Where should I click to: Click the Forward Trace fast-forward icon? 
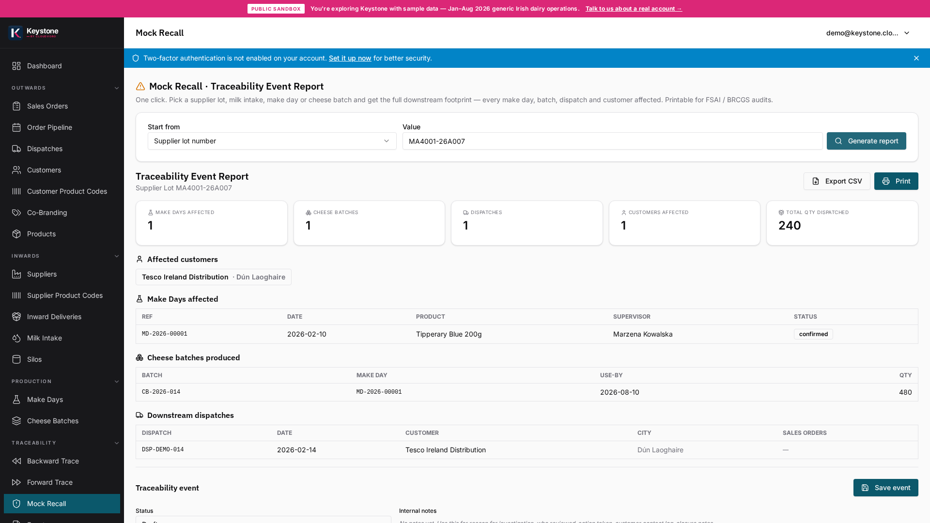16,482
